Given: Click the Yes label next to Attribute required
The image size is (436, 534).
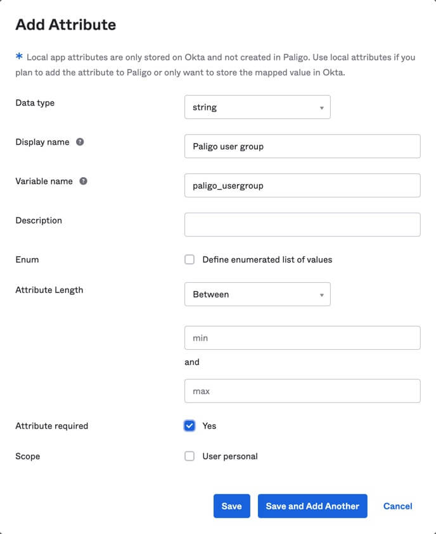Looking at the screenshot, I should (210, 426).
